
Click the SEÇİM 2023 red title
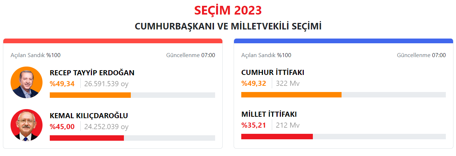228,11
